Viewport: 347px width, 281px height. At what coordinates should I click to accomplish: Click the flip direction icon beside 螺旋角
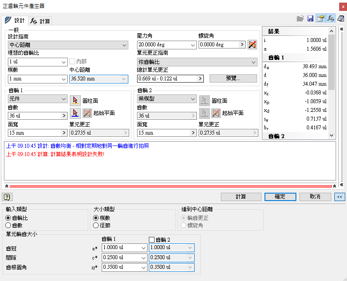252,45
